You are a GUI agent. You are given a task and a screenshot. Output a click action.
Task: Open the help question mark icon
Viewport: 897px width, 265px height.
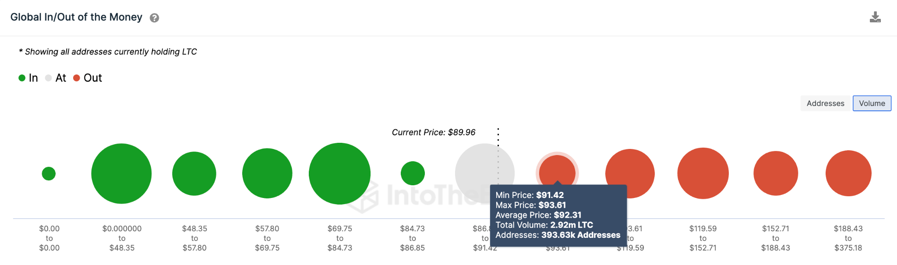[154, 18]
